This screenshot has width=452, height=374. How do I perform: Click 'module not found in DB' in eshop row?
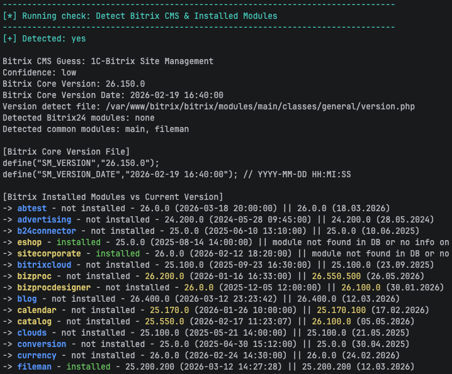[327, 242]
